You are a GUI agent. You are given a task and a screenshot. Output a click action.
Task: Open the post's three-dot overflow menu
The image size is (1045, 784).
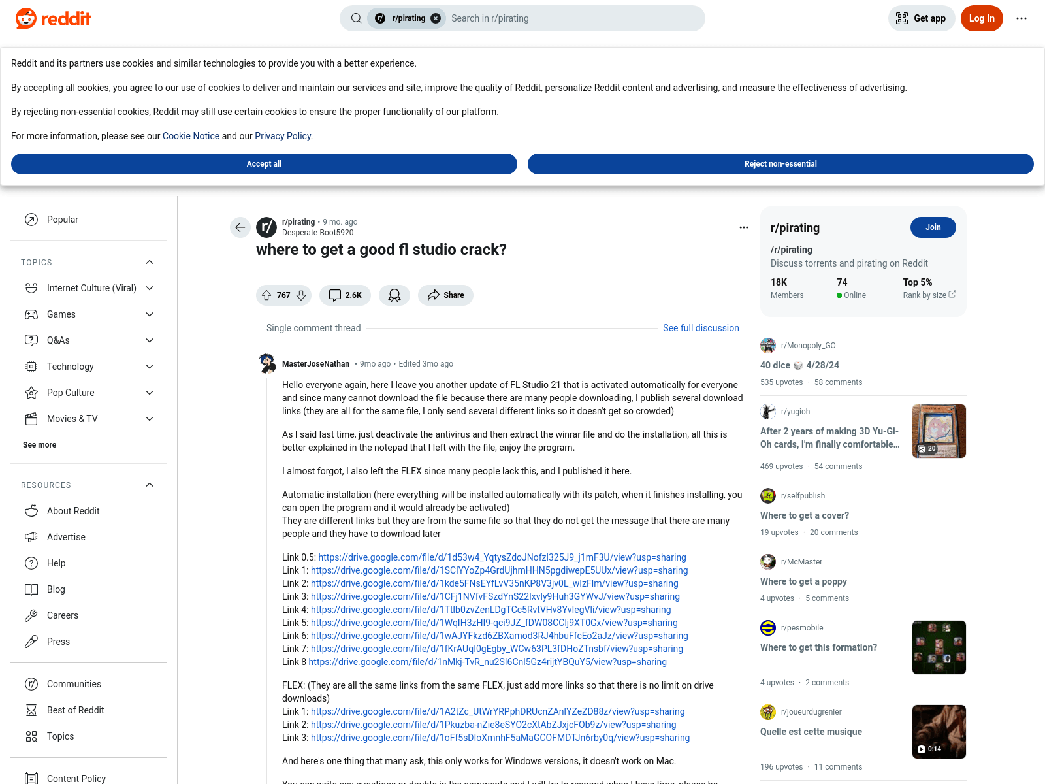pyautogui.click(x=743, y=227)
